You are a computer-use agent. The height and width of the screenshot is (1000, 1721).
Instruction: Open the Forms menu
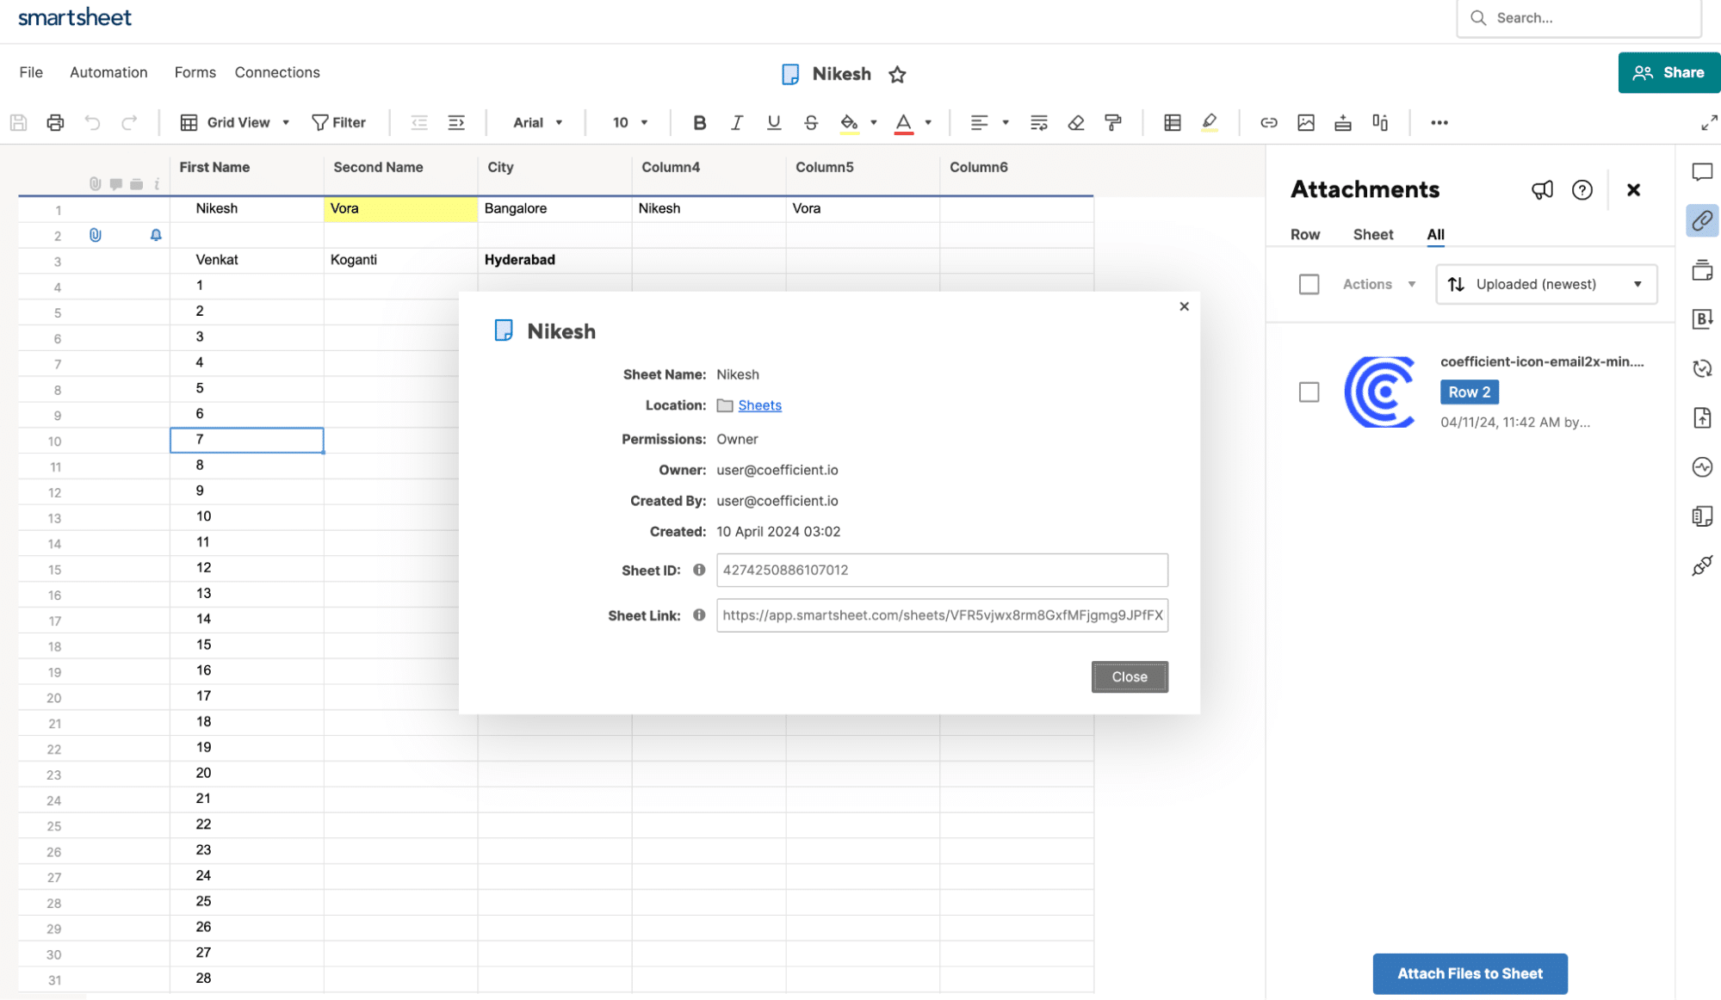pos(195,72)
